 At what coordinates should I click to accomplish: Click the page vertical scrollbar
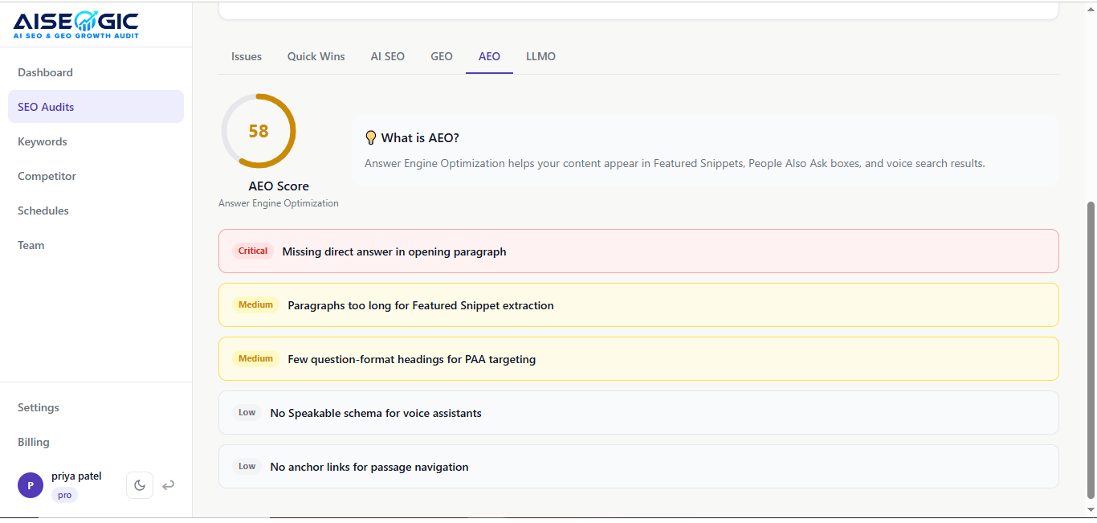click(1091, 349)
